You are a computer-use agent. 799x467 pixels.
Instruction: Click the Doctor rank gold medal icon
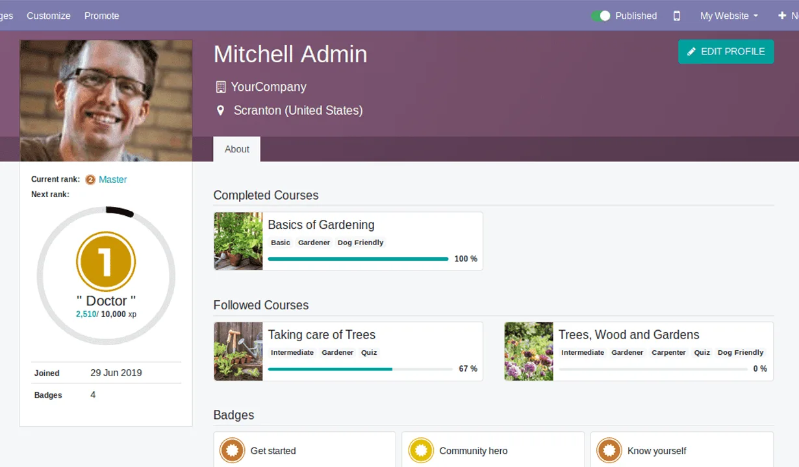pos(106,261)
